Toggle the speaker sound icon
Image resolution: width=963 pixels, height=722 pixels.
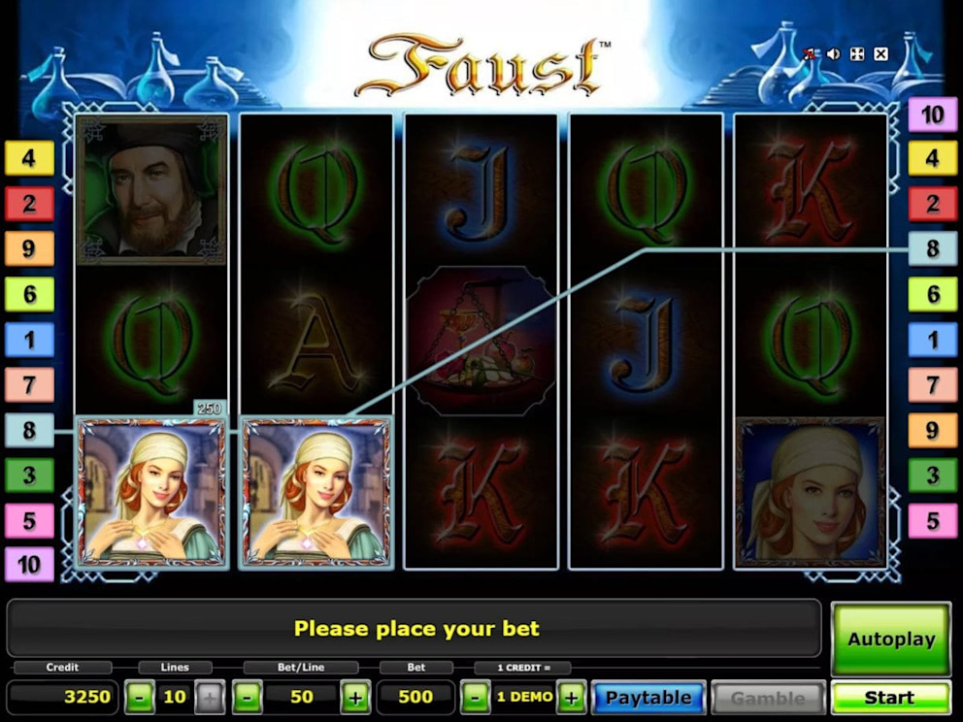pyautogui.click(x=834, y=54)
